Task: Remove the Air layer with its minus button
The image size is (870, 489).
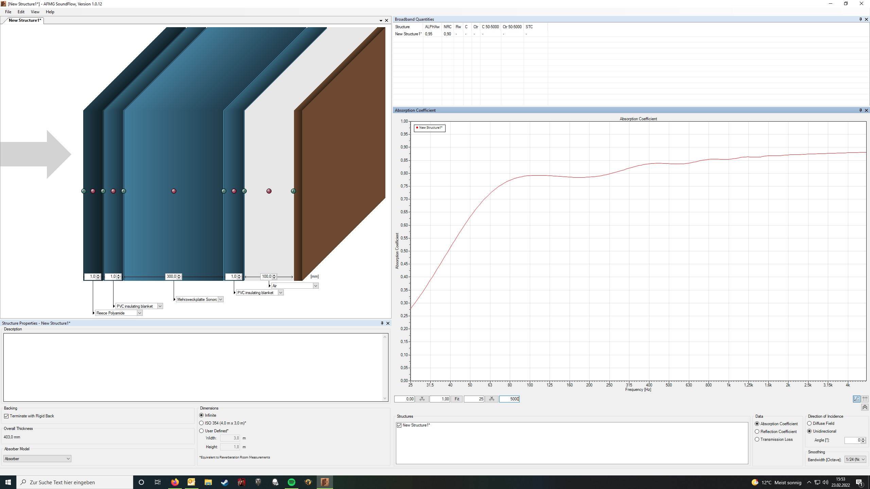Action: pos(269,191)
